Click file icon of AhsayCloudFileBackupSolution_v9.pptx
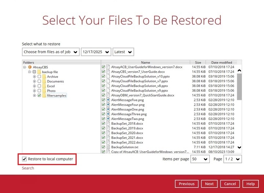This screenshot has height=193, width=264. pyautogui.click(x=108, y=90)
